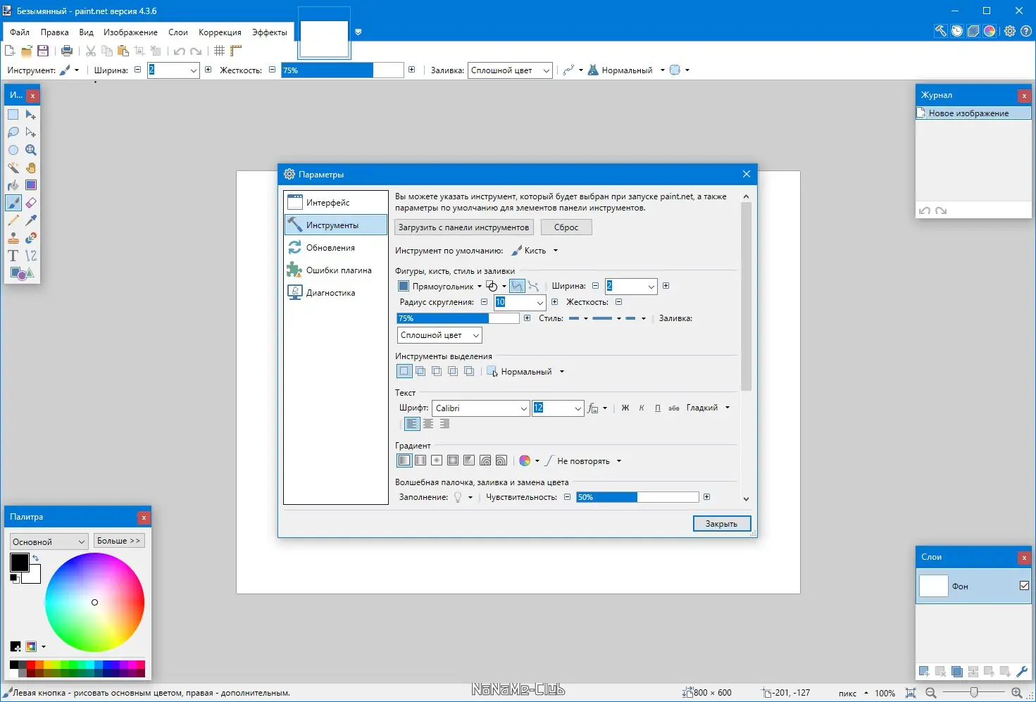Click the Закрыть button
Image resolution: width=1036 pixels, height=702 pixels.
click(x=722, y=524)
